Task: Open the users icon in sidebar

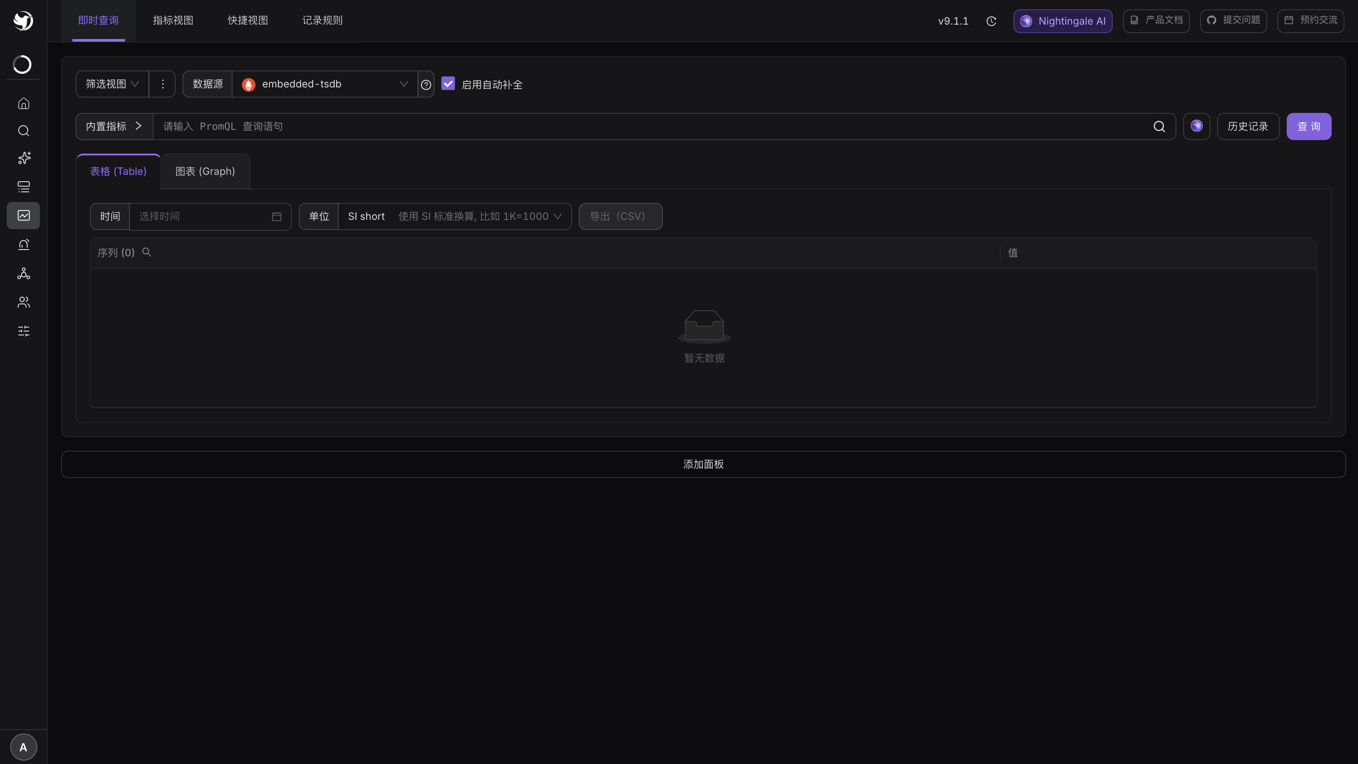Action: click(x=24, y=302)
